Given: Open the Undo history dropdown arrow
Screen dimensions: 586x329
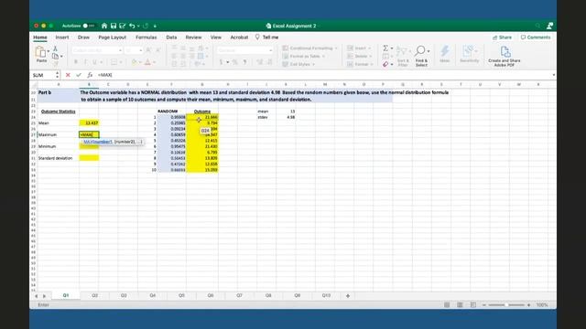Looking at the screenshot, I should 138,27.
